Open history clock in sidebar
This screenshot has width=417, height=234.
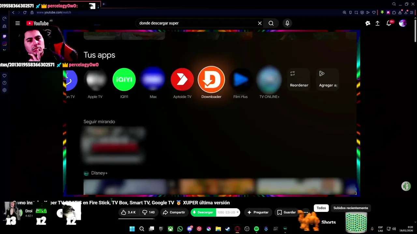coord(4,83)
